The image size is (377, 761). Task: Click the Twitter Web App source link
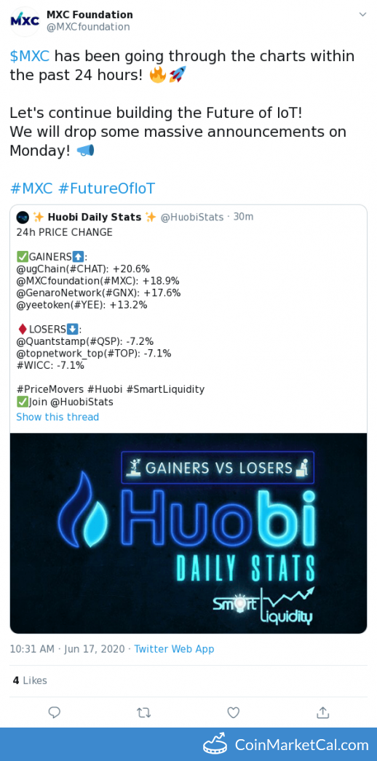point(174,649)
